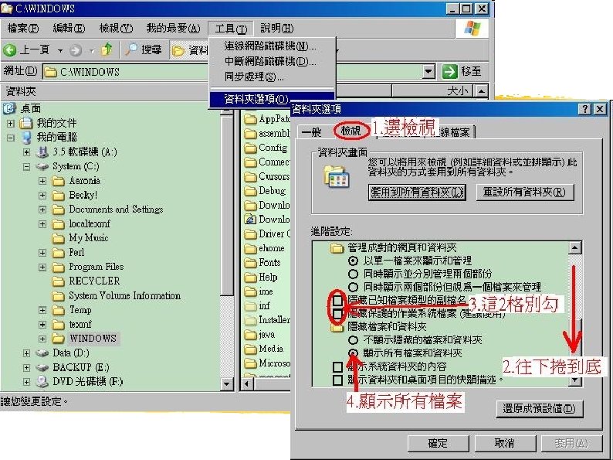
Task: Click the Search (搜尋) magnifier icon
Action: pos(131,49)
